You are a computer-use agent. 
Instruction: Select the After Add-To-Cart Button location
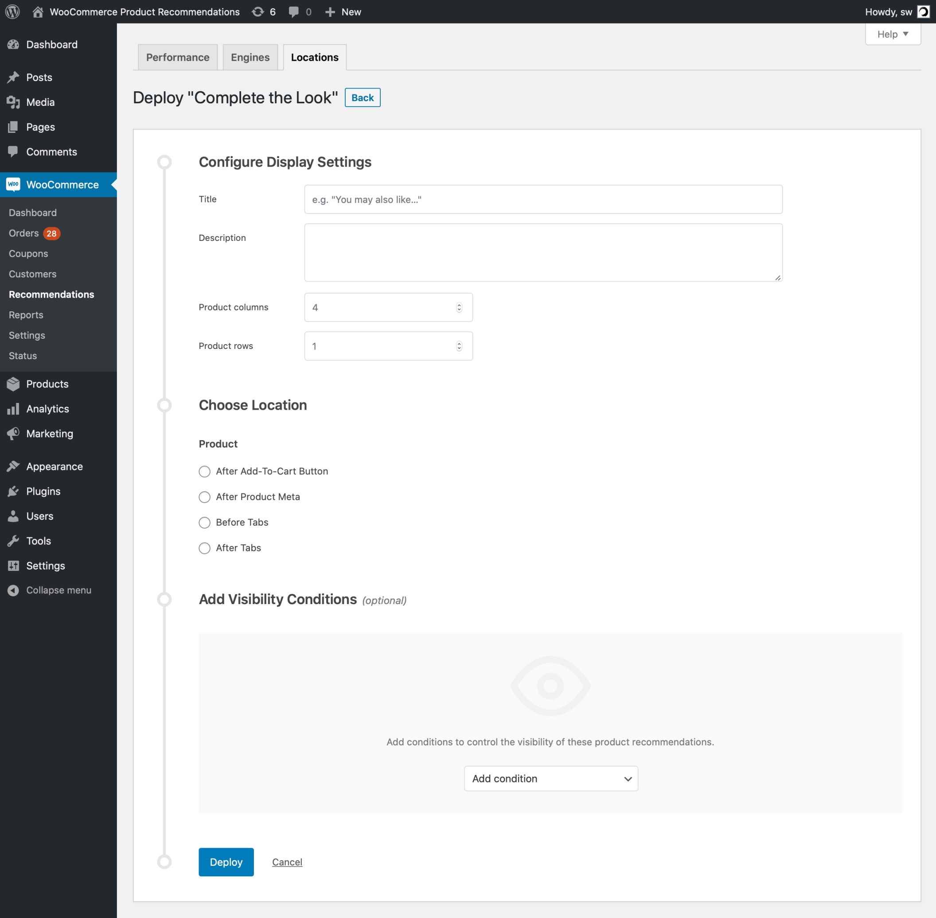click(x=205, y=471)
